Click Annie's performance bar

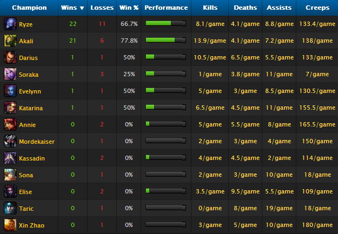point(165,124)
